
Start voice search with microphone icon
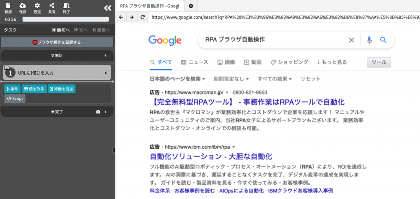point(370,40)
